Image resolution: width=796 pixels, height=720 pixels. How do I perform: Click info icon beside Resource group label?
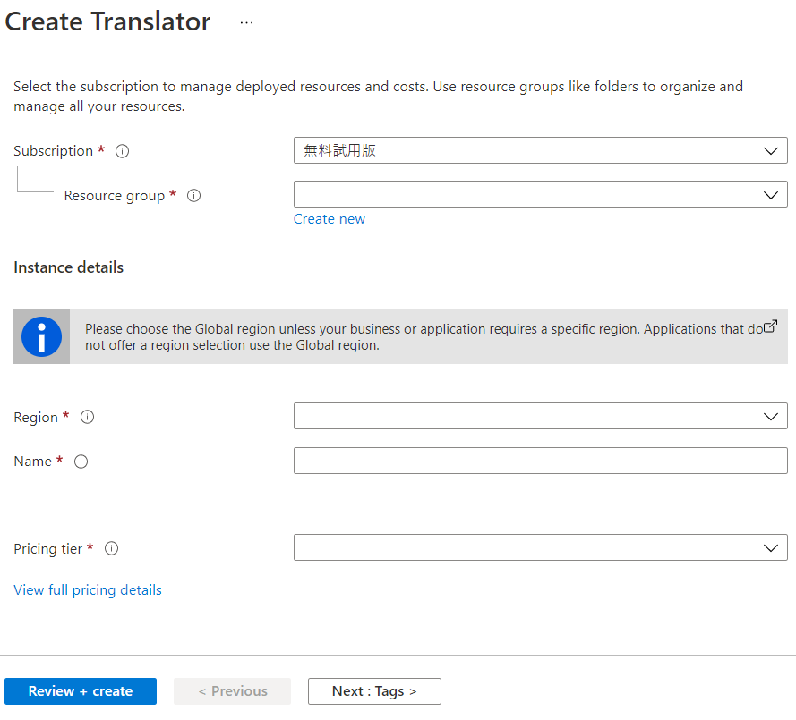(x=193, y=196)
